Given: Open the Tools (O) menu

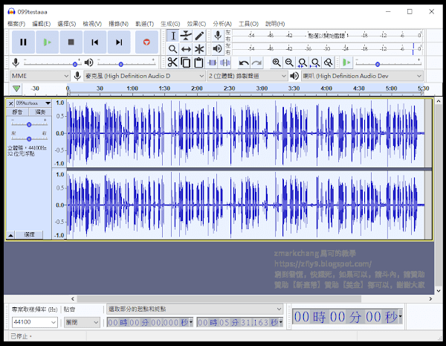Looking at the screenshot, I should (248, 24).
